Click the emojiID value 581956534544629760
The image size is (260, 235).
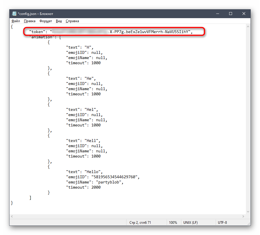tap(114, 177)
